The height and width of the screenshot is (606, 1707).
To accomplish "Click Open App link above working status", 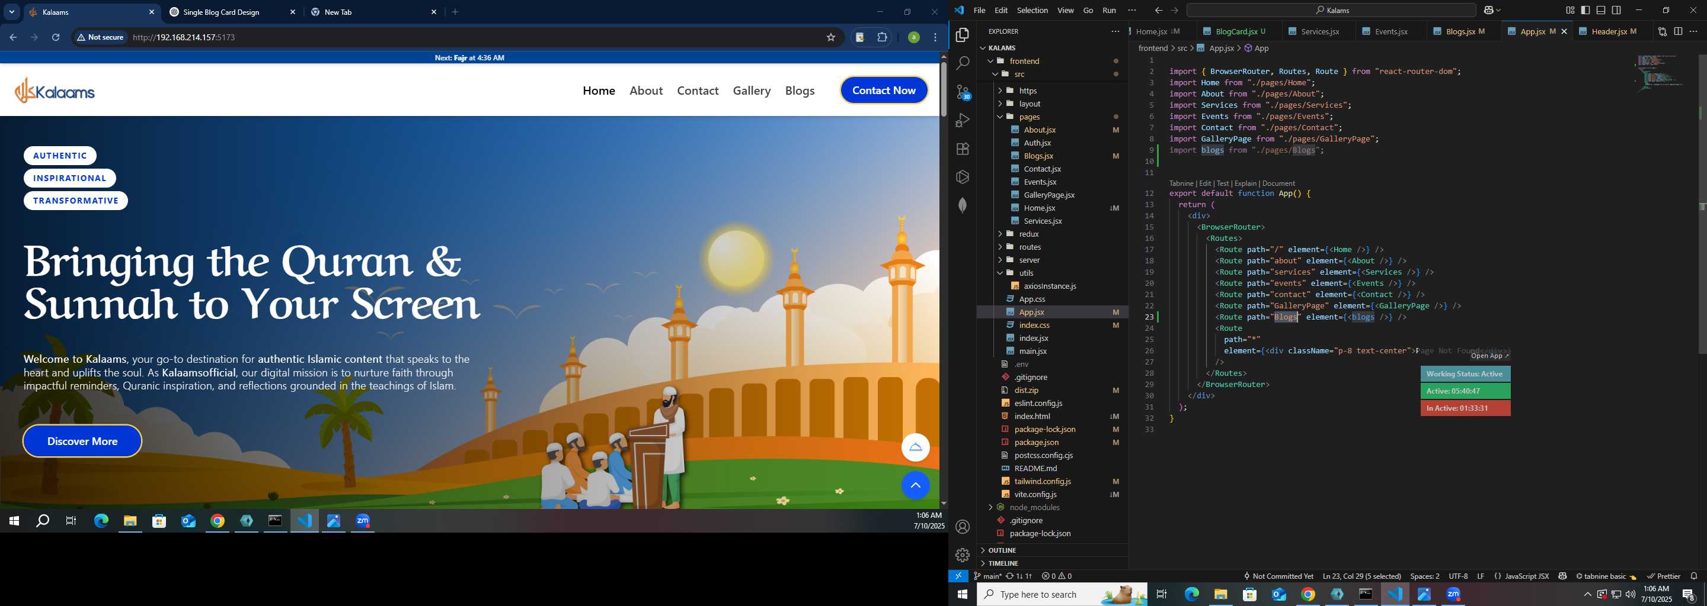I will tap(1489, 356).
